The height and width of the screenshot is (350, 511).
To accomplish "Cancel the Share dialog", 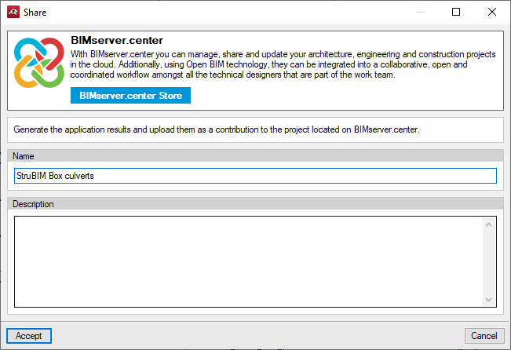I will pyautogui.click(x=484, y=336).
